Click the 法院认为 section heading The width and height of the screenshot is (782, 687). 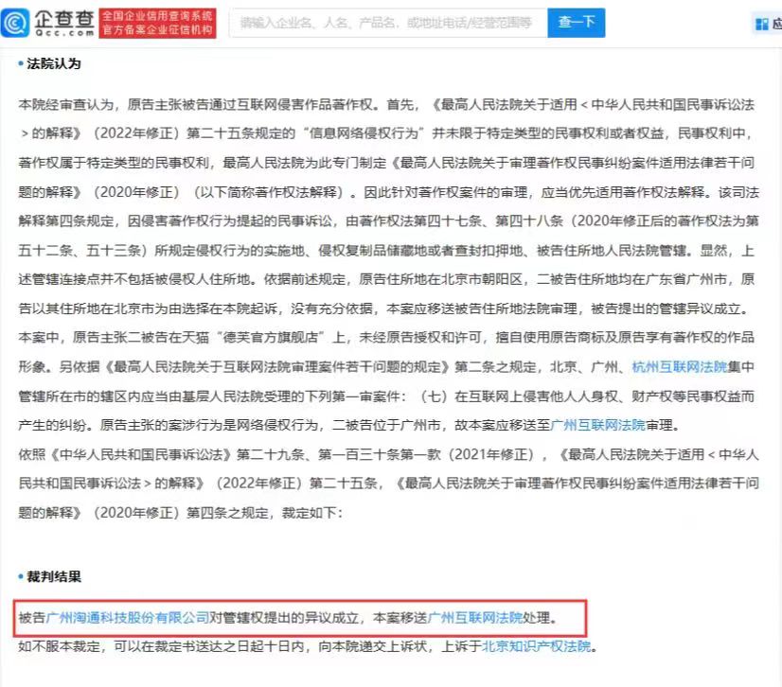click(53, 63)
